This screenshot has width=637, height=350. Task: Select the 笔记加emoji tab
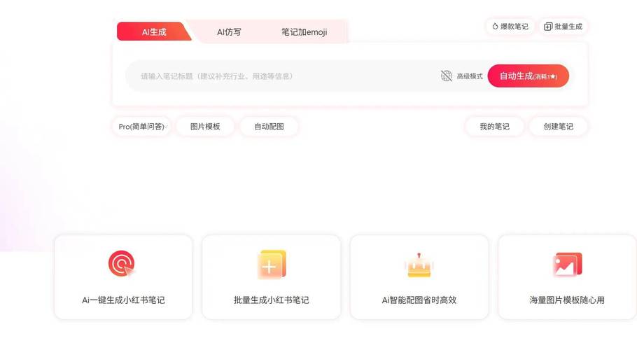click(x=304, y=32)
